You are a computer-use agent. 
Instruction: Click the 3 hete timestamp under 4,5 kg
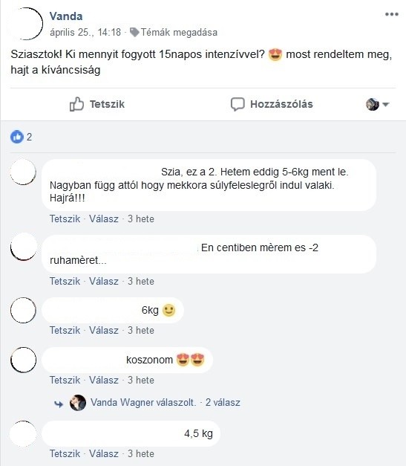(x=141, y=453)
